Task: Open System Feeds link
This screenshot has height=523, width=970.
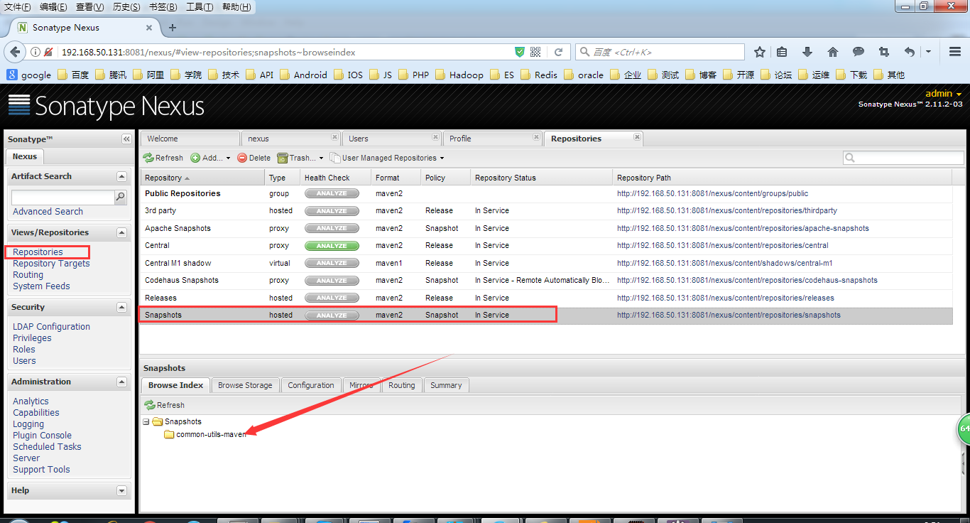Action: (x=41, y=286)
